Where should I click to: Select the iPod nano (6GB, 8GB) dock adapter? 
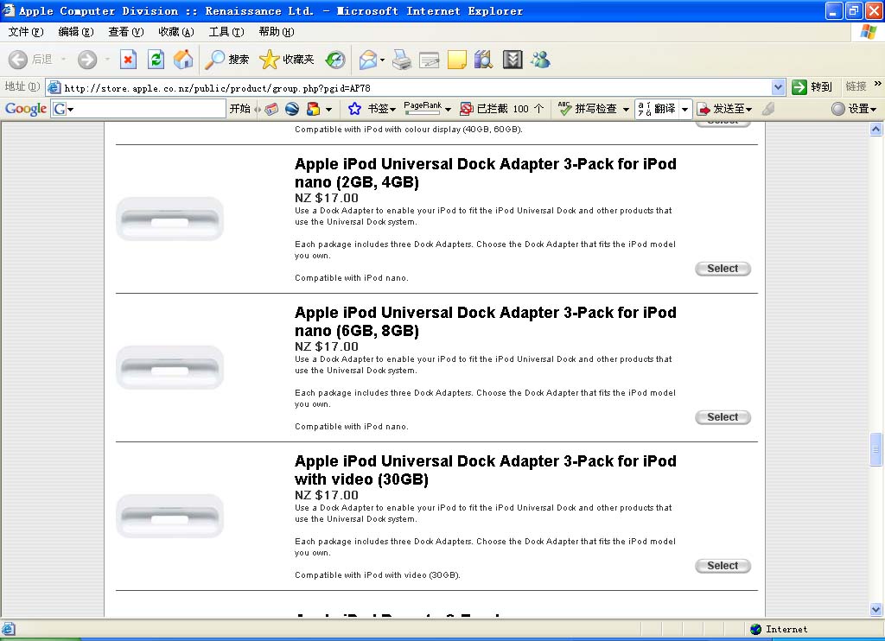723,417
